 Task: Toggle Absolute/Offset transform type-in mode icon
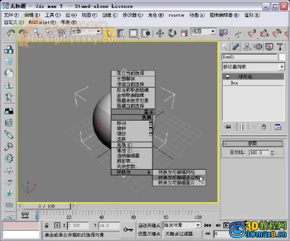(x=57, y=225)
